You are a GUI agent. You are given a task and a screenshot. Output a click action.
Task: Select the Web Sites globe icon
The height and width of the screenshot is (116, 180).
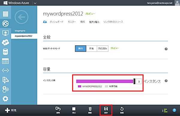coord(5,23)
